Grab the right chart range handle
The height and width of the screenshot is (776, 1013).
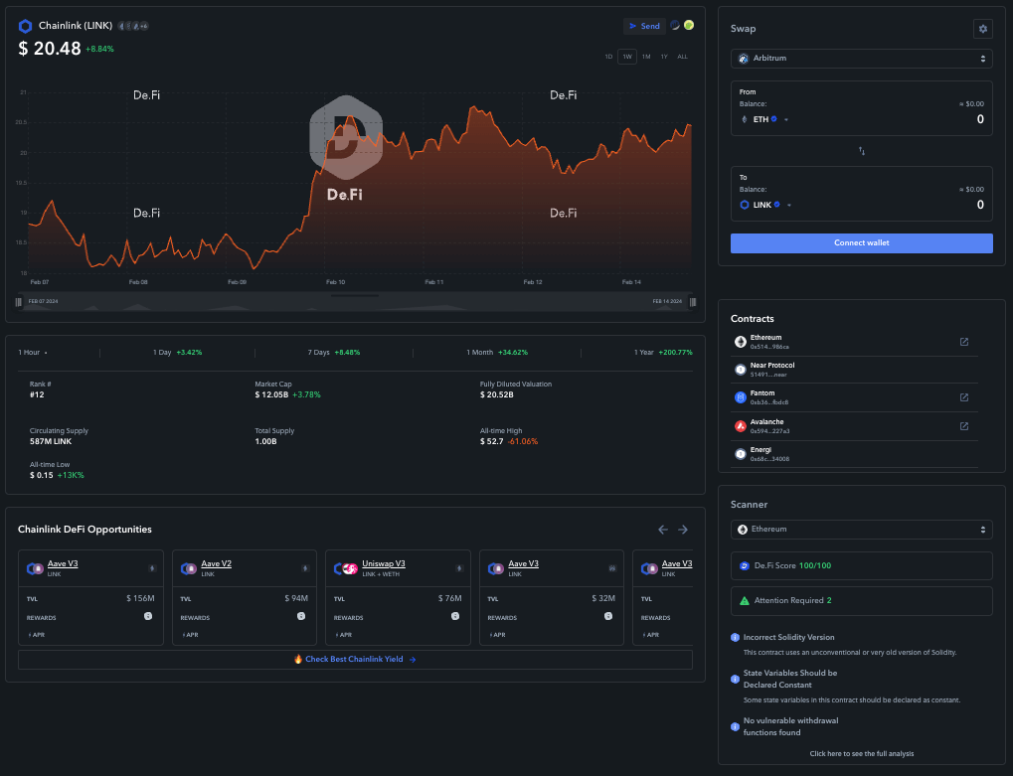point(693,301)
